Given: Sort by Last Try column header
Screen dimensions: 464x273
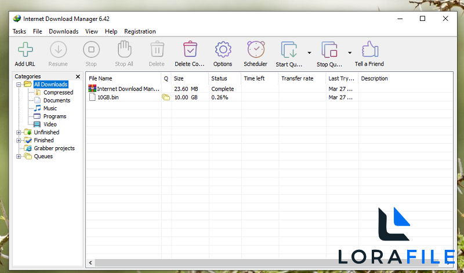Looking at the screenshot, I should [x=342, y=78].
